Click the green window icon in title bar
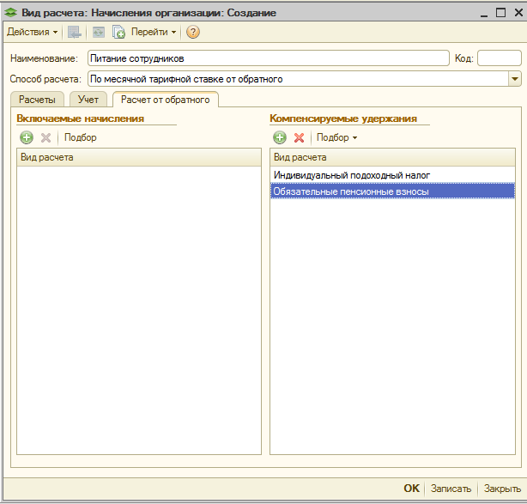 point(11,13)
